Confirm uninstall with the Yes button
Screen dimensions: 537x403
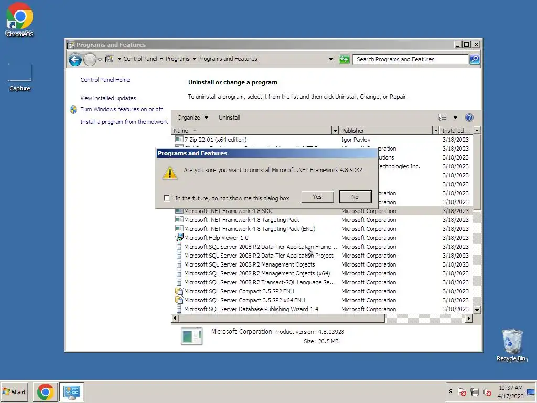[x=317, y=197]
